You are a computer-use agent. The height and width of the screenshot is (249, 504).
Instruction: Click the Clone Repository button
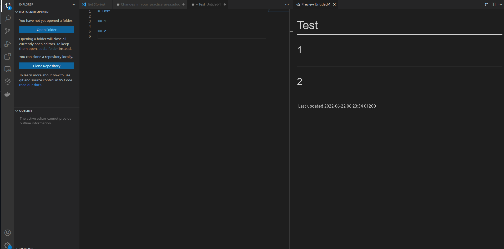point(46,66)
